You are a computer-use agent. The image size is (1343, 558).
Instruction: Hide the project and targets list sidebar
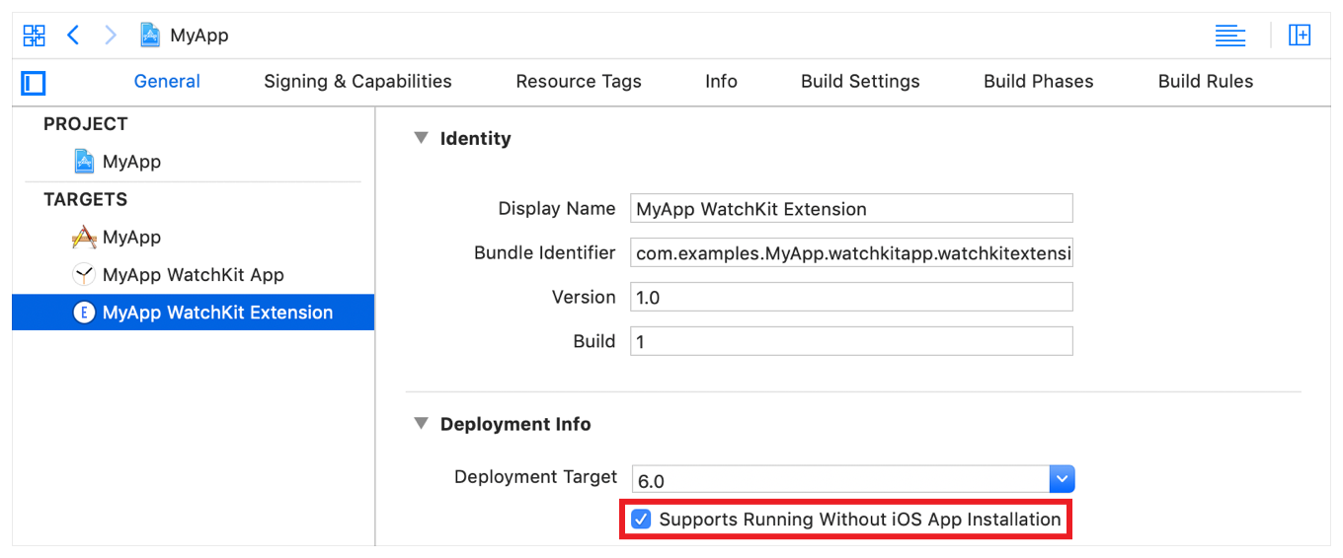[34, 83]
